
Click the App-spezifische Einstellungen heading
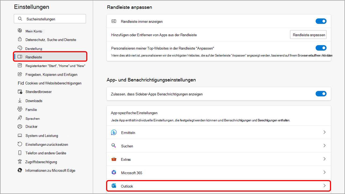click(x=134, y=113)
